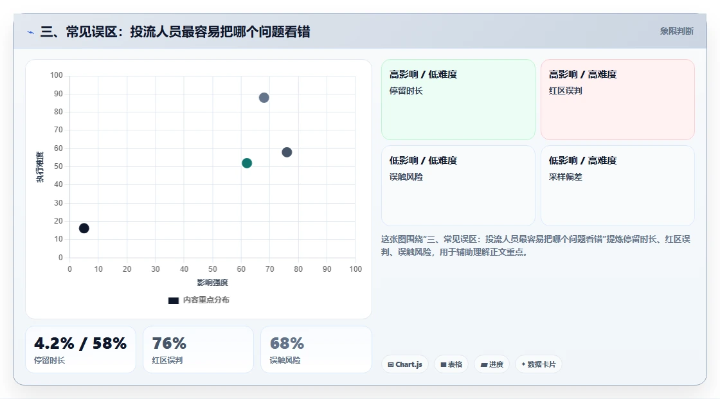
Task: Click the 红区误判 label under 76%
Action: pos(167,360)
